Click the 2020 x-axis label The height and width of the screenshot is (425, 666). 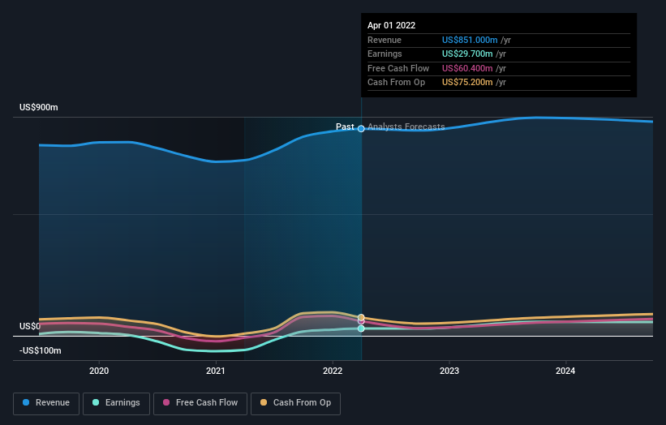click(x=99, y=371)
